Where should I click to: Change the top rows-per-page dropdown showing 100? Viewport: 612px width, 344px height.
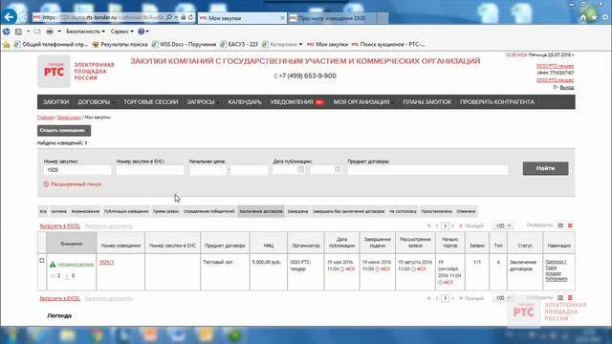click(502, 226)
